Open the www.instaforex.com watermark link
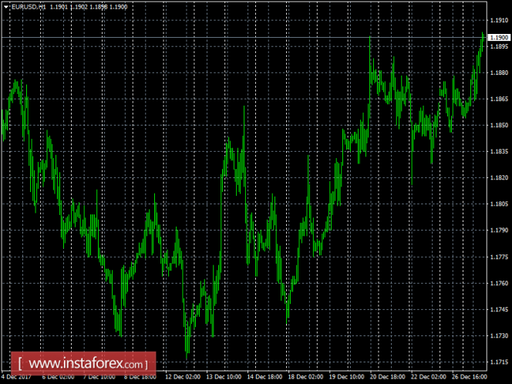Image resolution: width=512 pixels, height=384 pixels. 86,363
